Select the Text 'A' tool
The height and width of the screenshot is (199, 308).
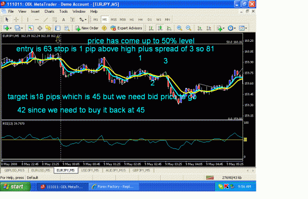pyautogui.click(x=64, y=19)
